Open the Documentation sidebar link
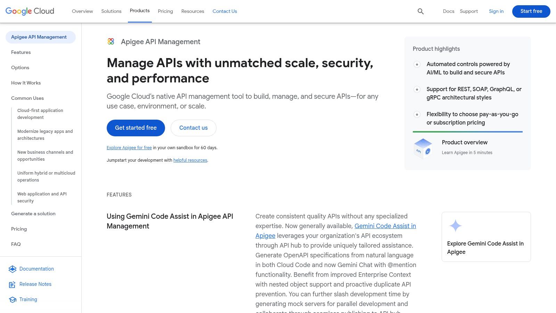Image resolution: width=556 pixels, height=313 pixels. [x=36, y=269]
